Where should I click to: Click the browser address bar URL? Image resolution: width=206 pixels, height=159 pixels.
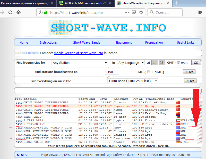(76, 13)
